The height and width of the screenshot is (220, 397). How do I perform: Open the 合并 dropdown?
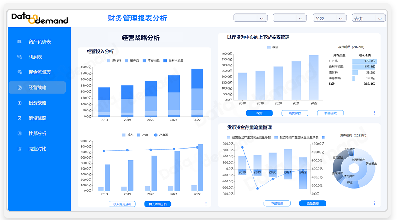pos(369,18)
